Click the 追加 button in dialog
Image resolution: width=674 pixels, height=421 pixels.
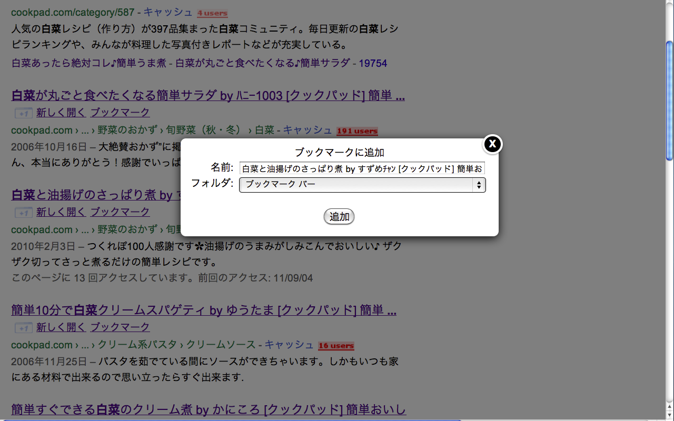(339, 216)
